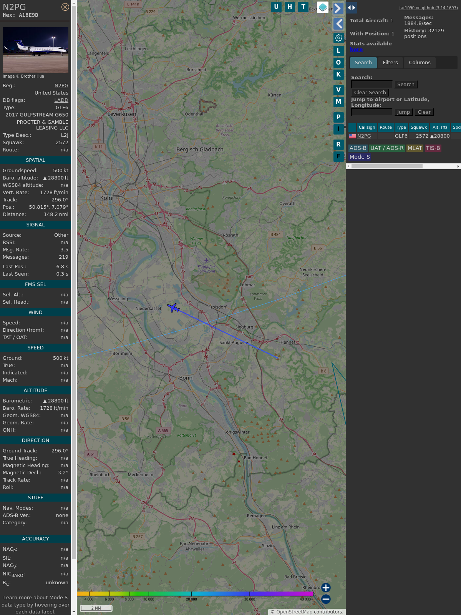
Task: Open the map layers selector icon
Action: (323, 7)
